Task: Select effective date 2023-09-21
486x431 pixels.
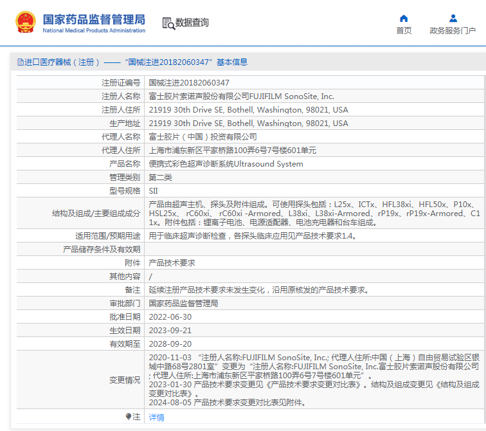Action: (170, 331)
